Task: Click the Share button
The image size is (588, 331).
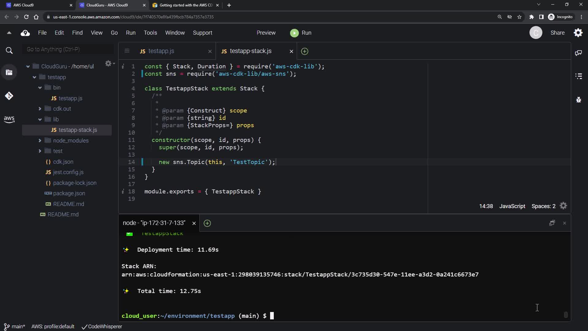Action: pos(557,33)
